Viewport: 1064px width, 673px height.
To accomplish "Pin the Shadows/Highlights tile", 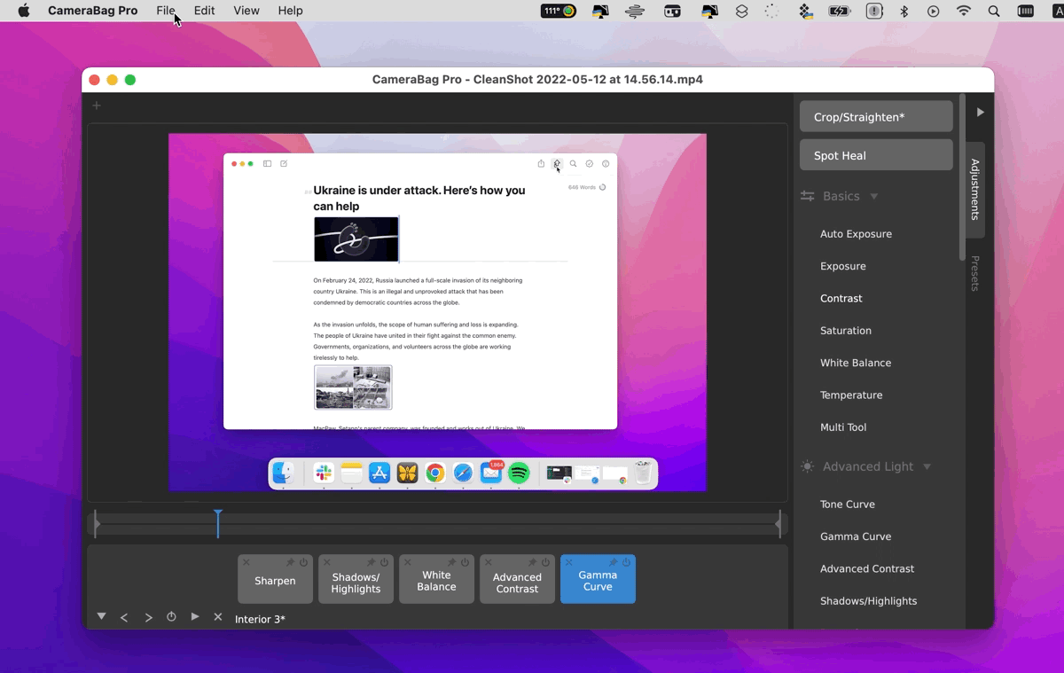I will pos(371,563).
